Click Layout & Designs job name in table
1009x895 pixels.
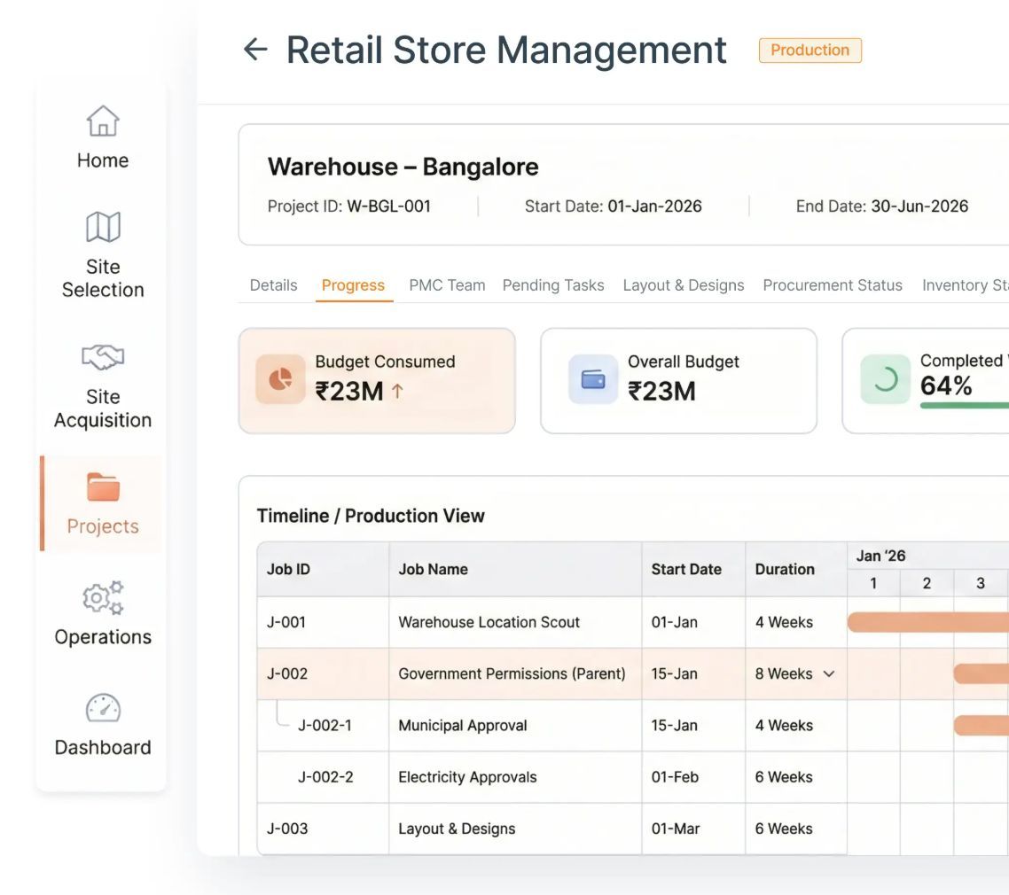click(457, 829)
